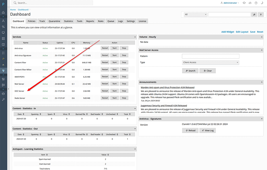The image size is (267, 170).
Task: Open the Queue tab
Action: click(111, 21)
